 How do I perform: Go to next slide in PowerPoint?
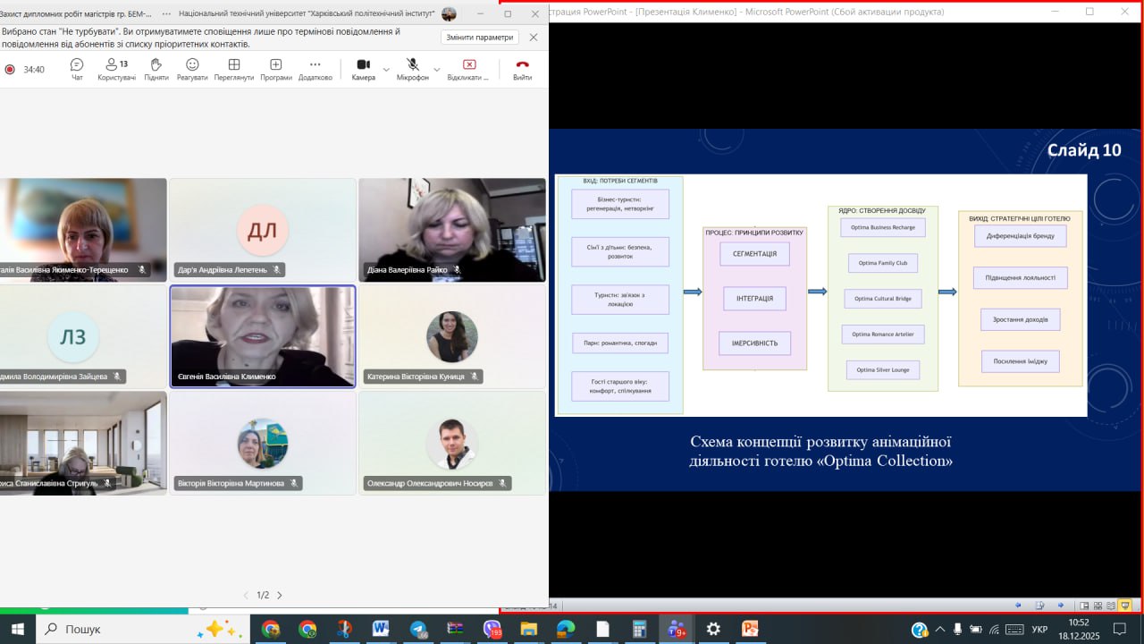(1061, 606)
